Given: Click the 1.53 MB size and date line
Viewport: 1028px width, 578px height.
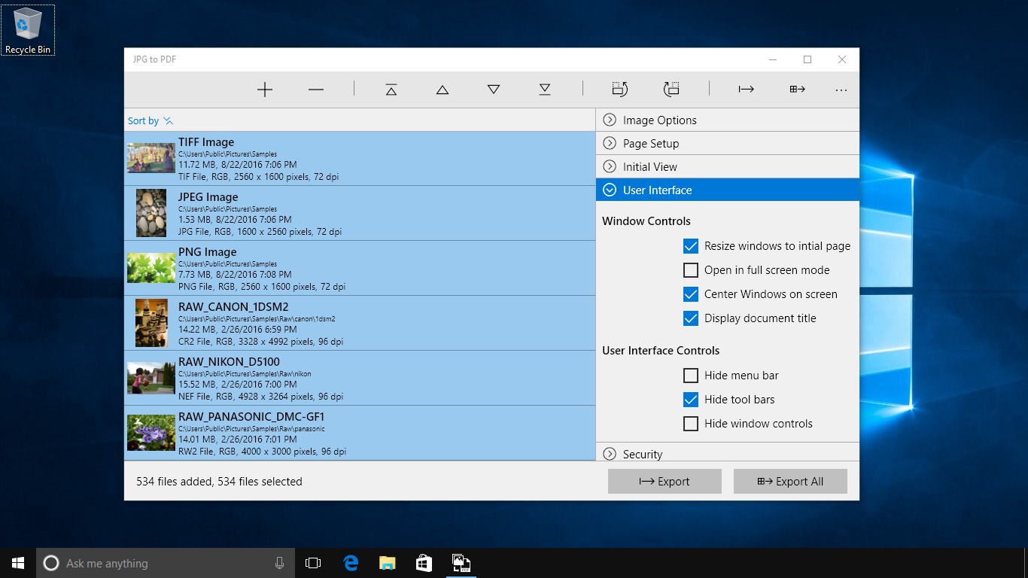Looking at the screenshot, I should pos(235,219).
